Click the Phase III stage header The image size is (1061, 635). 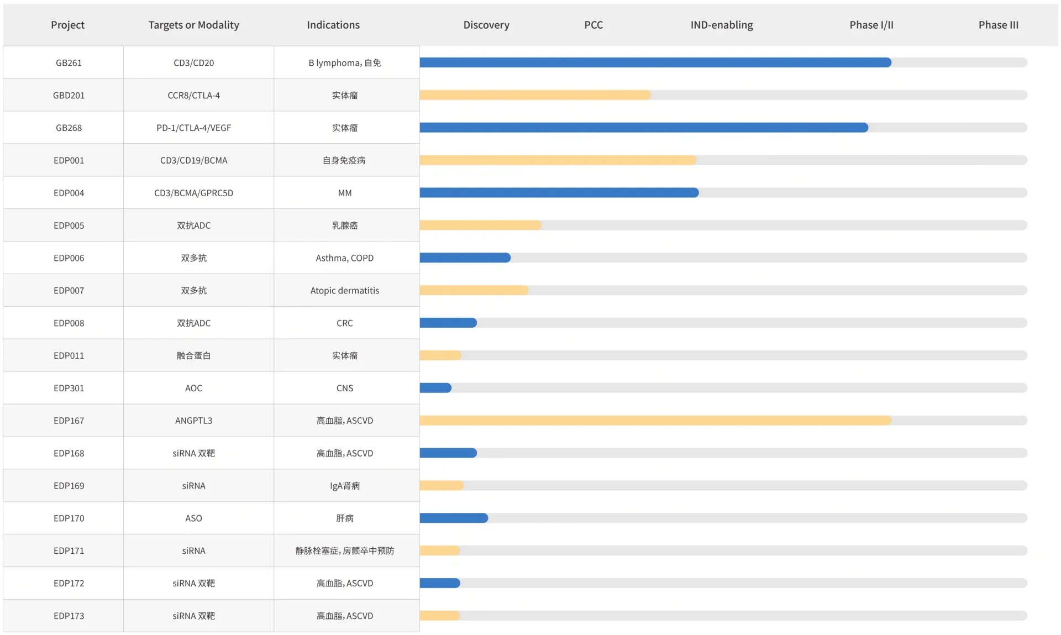pyautogui.click(x=997, y=25)
